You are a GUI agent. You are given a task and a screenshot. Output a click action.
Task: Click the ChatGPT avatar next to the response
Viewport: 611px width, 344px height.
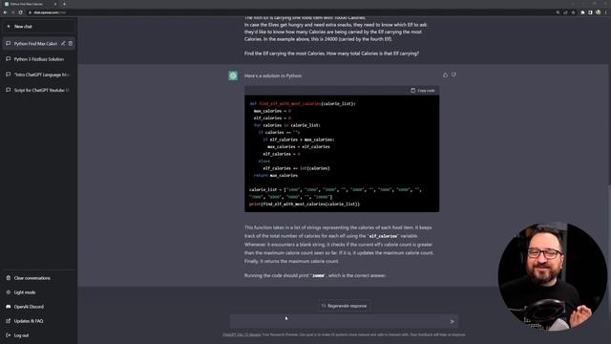(233, 75)
